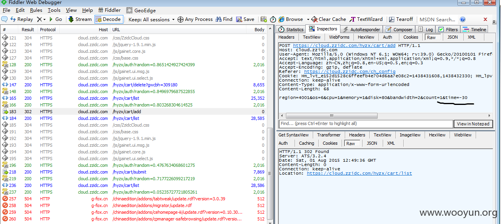Click the Go resume button
The height and width of the screenshot is (224, 501).
55,19
